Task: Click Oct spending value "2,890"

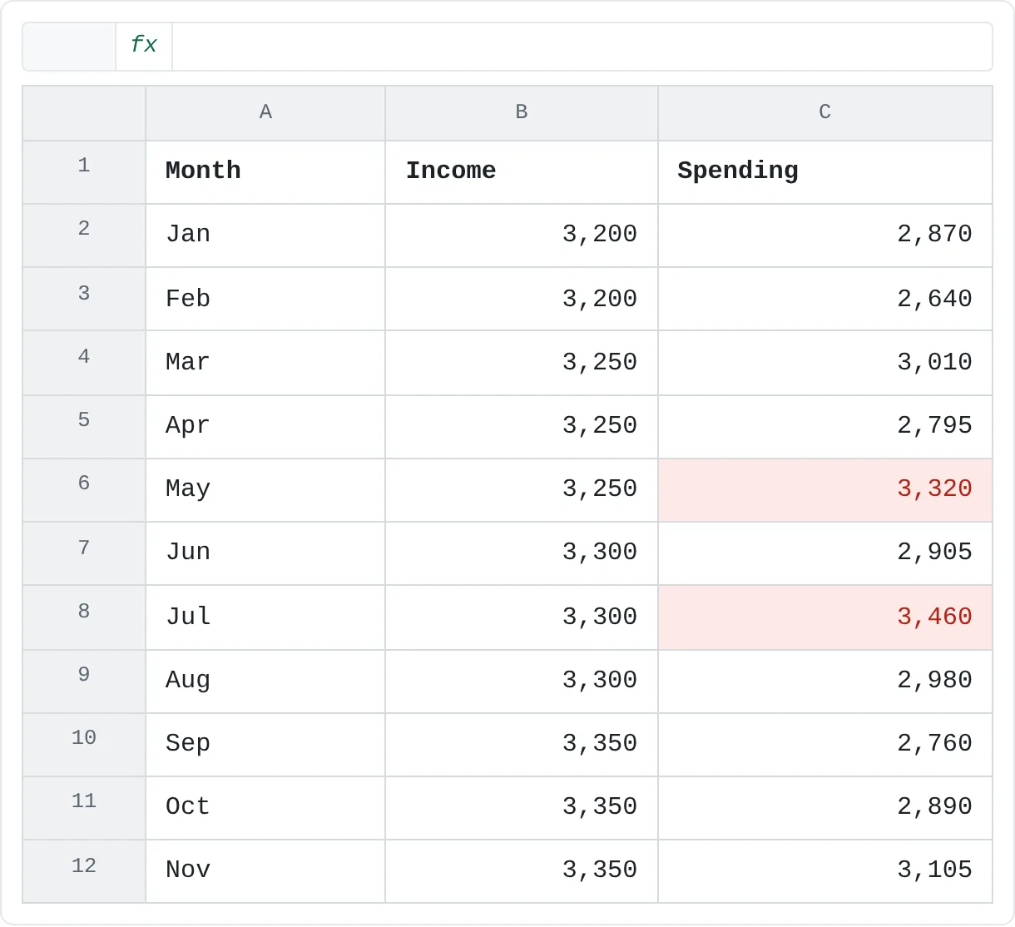Action: (x=825, y=808)
